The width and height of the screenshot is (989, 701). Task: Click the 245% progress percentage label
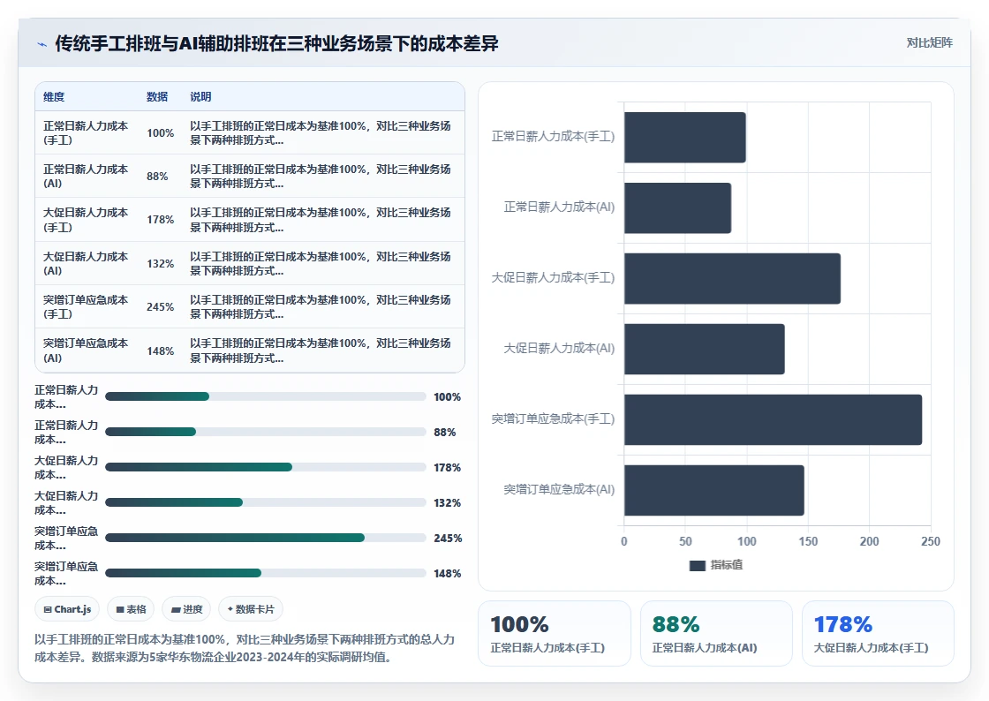[x=448, y=539]
